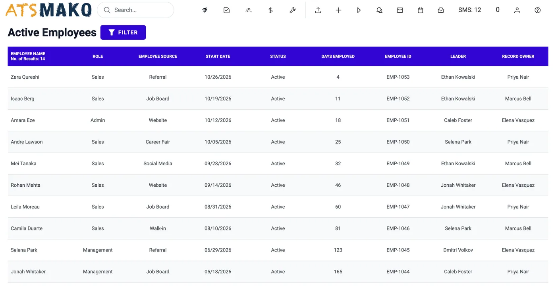Image resolution: width=556 pixels, height=288 pixels.
Task: Sort by the ROLE column header
Action: coord(98,56)
